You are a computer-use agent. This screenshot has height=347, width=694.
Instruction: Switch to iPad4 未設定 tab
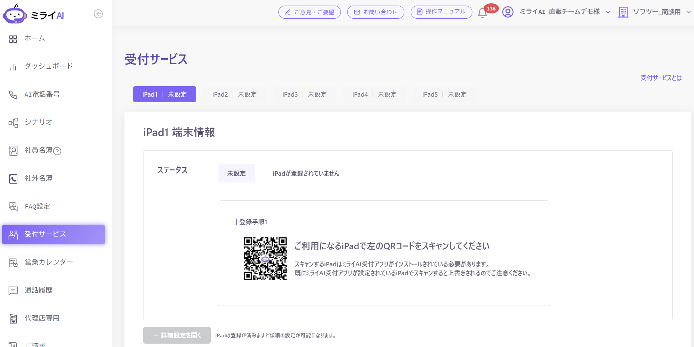(x=374, y=94)
